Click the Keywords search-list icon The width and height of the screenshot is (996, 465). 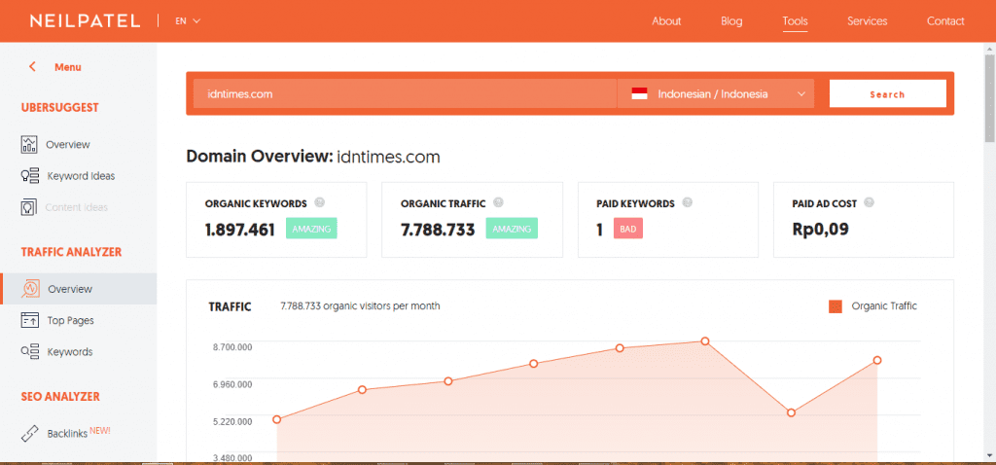[30, 351]
